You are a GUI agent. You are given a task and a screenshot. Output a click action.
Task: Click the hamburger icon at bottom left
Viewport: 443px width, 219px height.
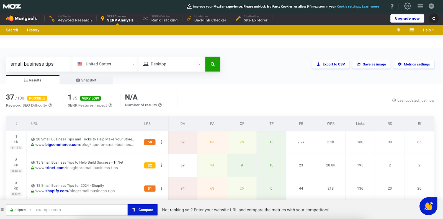pos(2,210)
